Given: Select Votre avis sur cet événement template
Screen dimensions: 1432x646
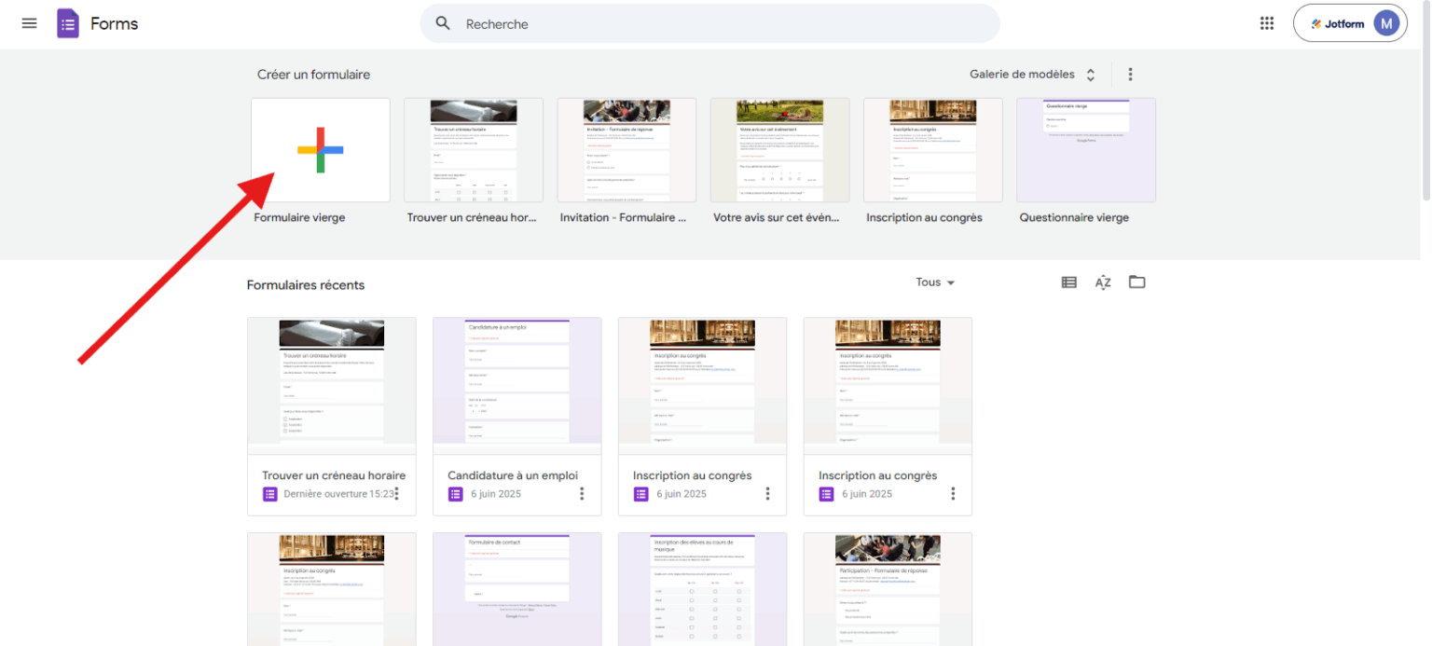Looking at the screenshot, I should coord(779,150).
